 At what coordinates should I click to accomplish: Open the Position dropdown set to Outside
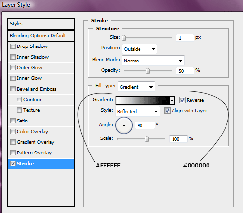(139, 49)
